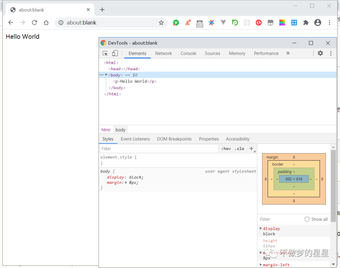This screenshot has width=340, height=268.
Task: Open the Event Listeners subtab
Action: (135, 139)
